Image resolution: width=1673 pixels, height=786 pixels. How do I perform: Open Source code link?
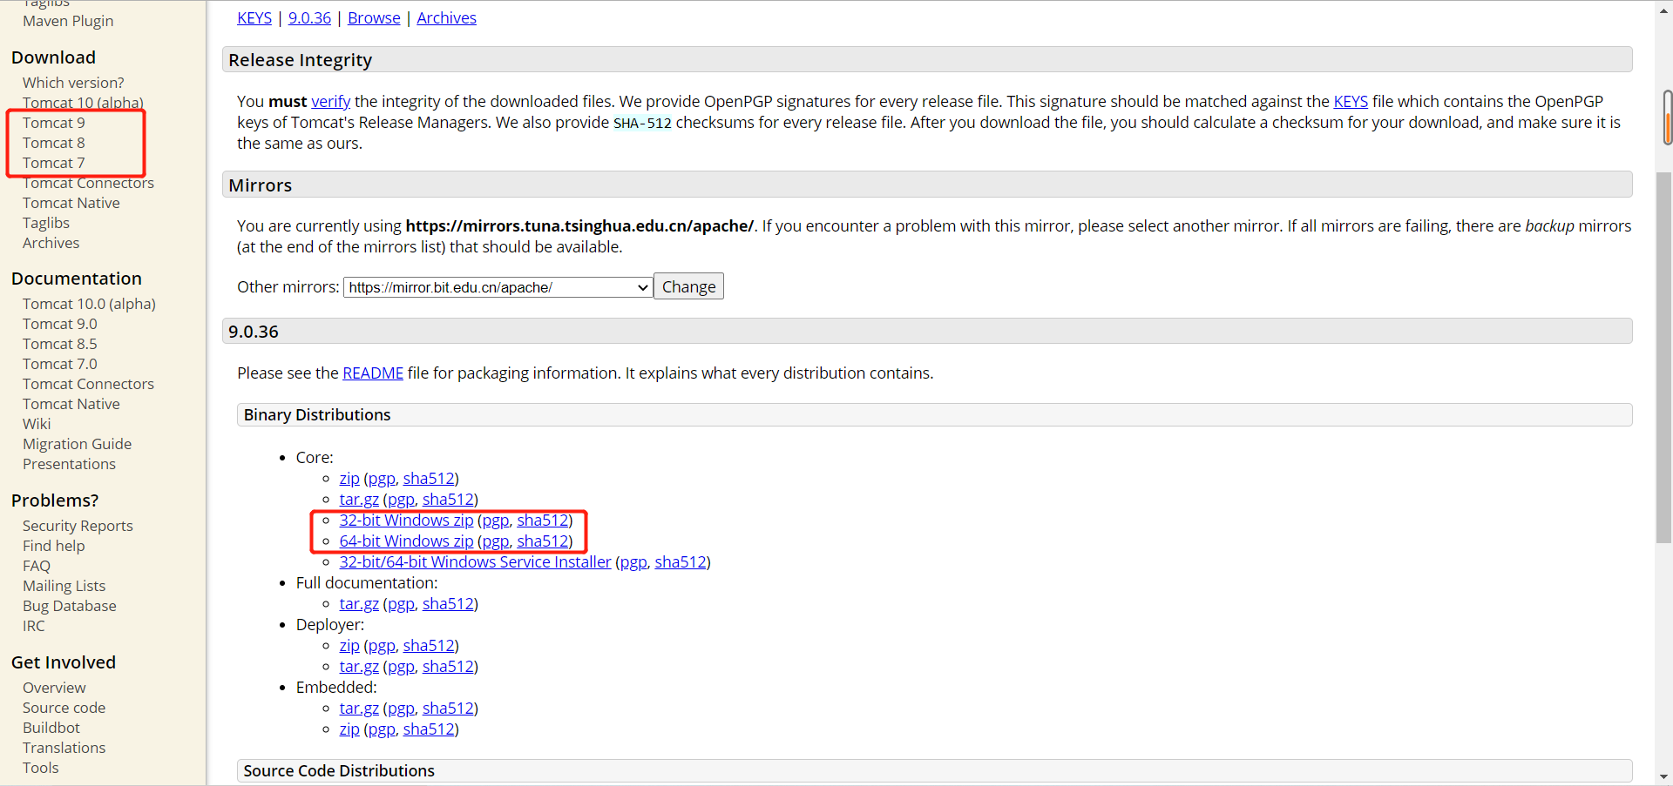(64, 708)
